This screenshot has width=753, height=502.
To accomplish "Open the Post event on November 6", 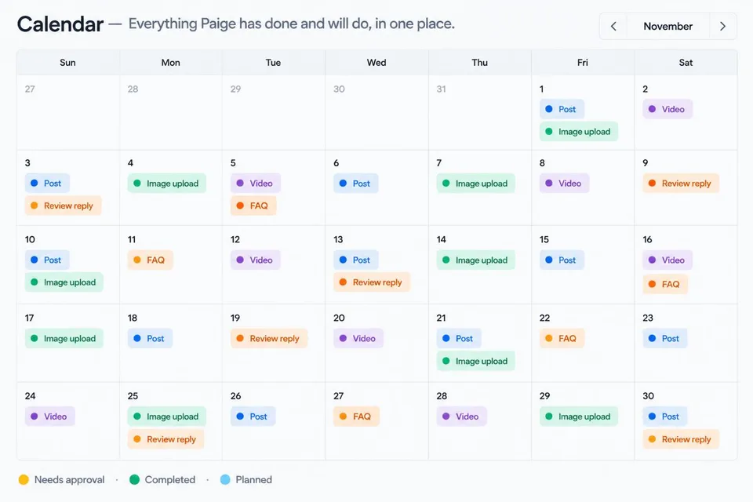I will 356,183.
